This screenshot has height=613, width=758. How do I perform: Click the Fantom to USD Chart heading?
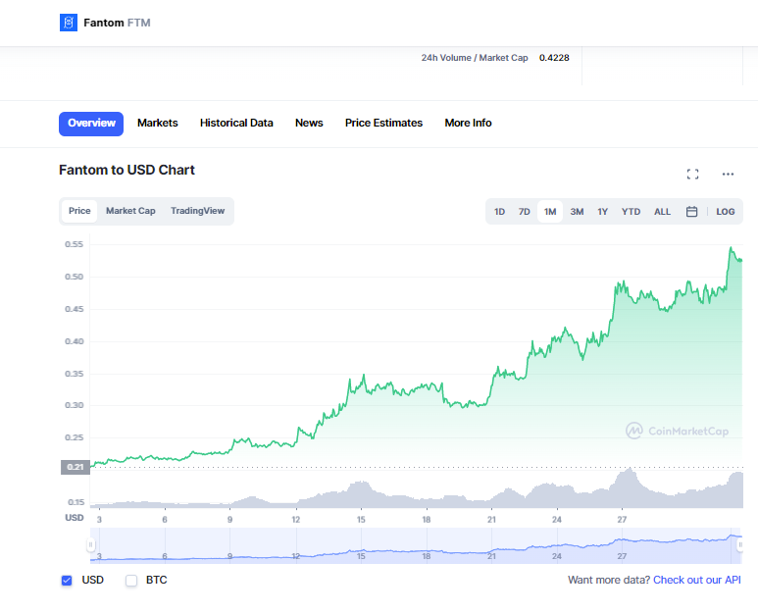click(x=126, y=171)
